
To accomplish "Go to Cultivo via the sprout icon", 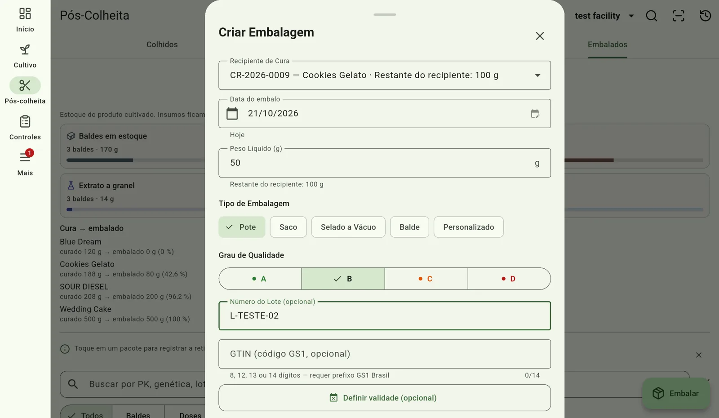I will [25, 49].
